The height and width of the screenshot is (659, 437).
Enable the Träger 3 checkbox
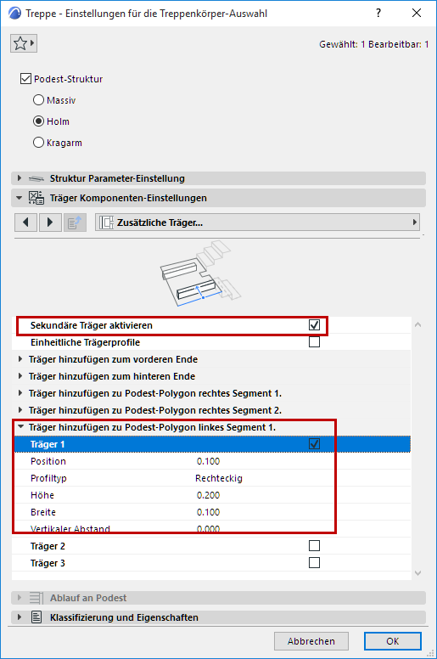point(314,563)
